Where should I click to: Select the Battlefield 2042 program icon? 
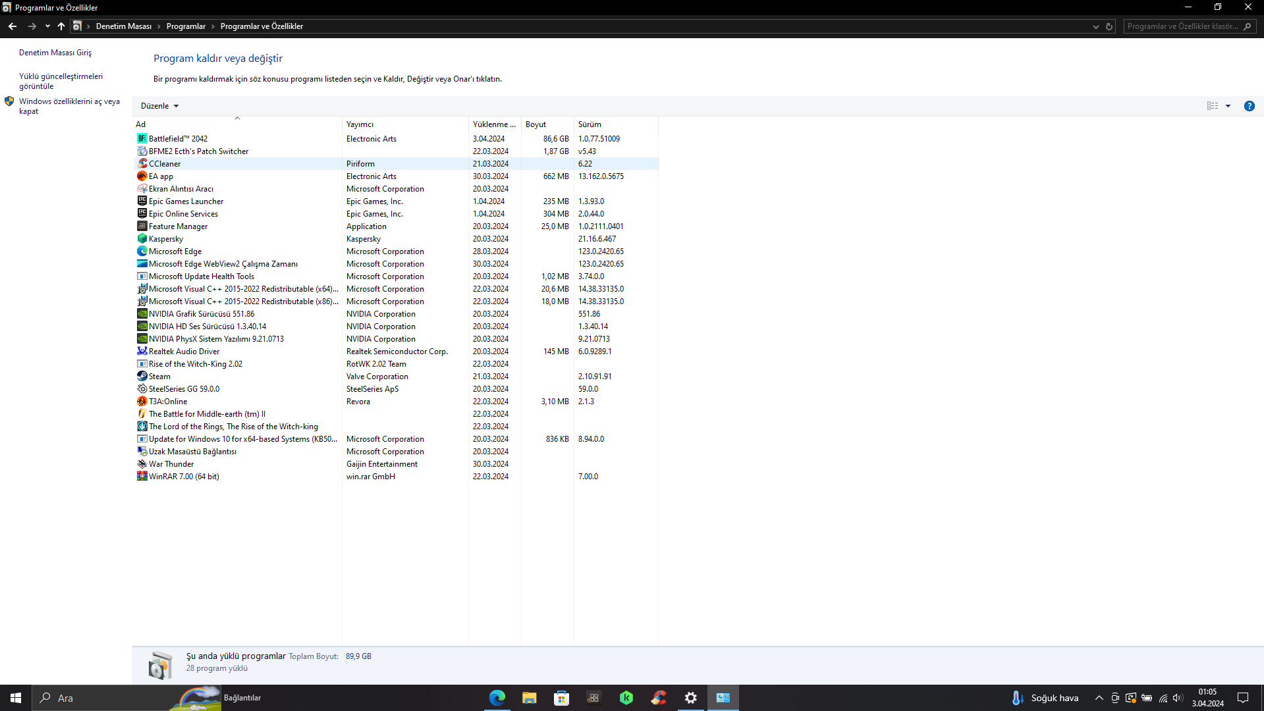coord(142,139)
